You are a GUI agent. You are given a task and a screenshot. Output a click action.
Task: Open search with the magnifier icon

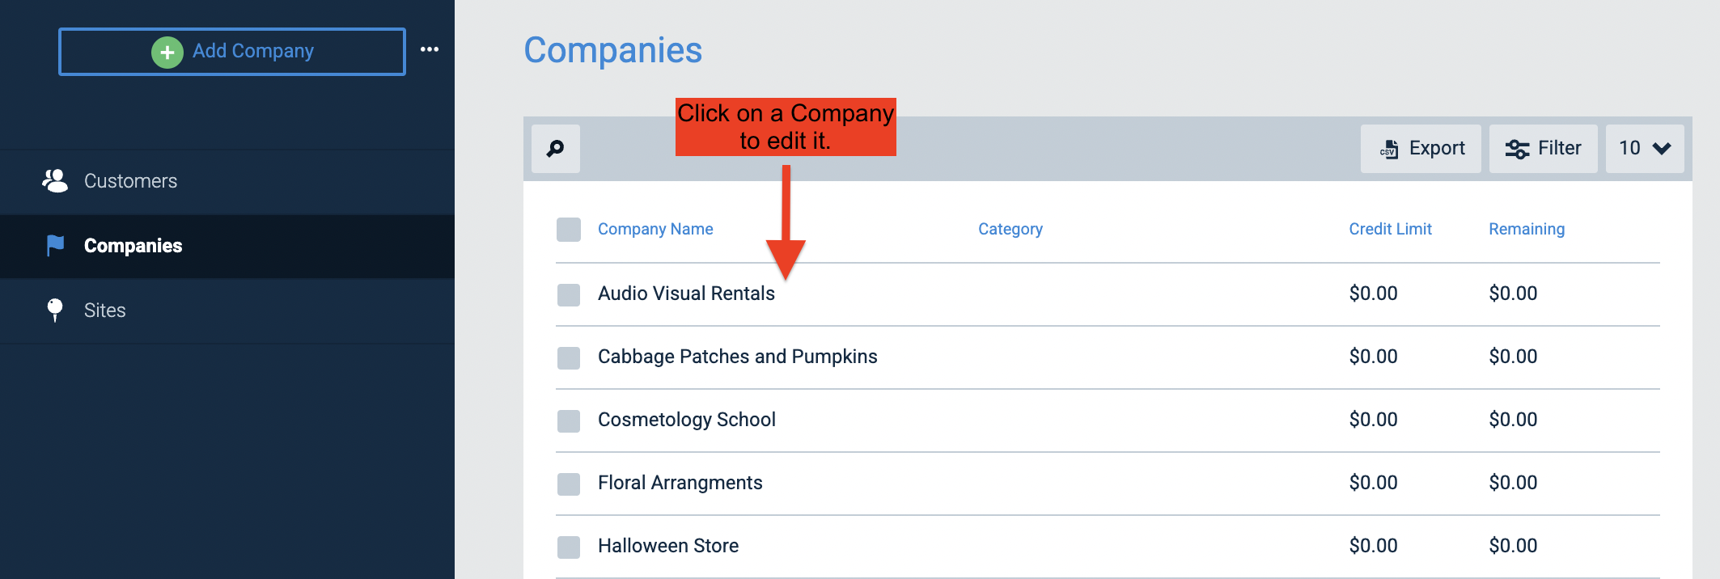[556, 149]
